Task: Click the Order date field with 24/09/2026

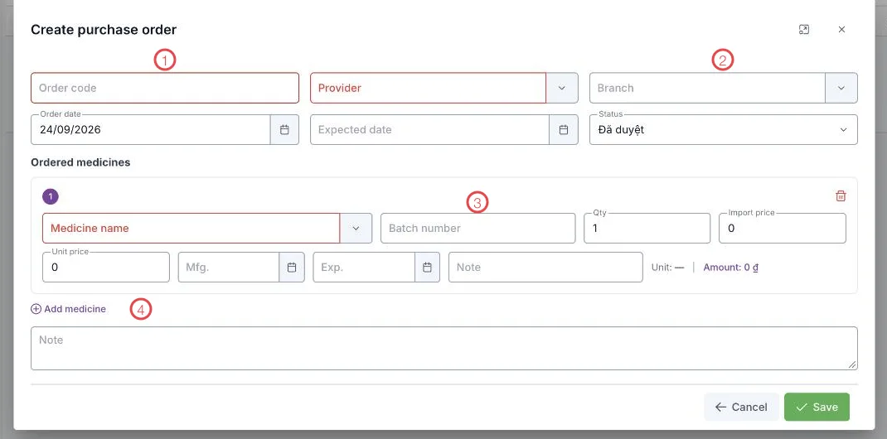Action: 151,129
